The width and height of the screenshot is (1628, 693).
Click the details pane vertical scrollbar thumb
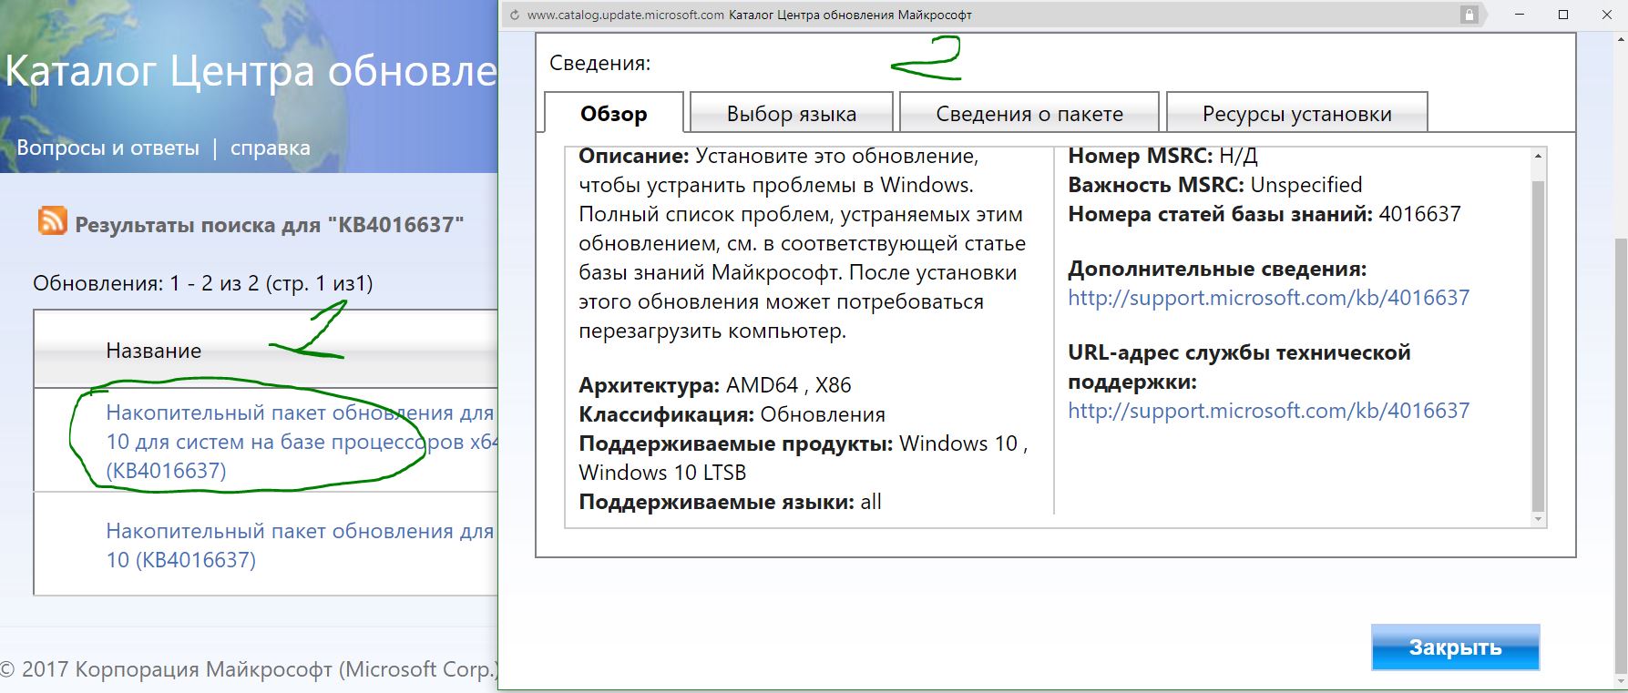pos(1538,346)
